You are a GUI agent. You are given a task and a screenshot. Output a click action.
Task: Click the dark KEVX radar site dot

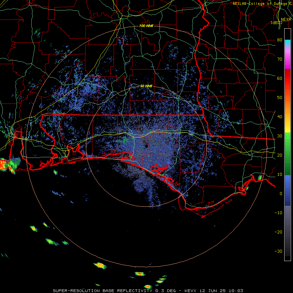pyautogui.click(x=146, y=146)
